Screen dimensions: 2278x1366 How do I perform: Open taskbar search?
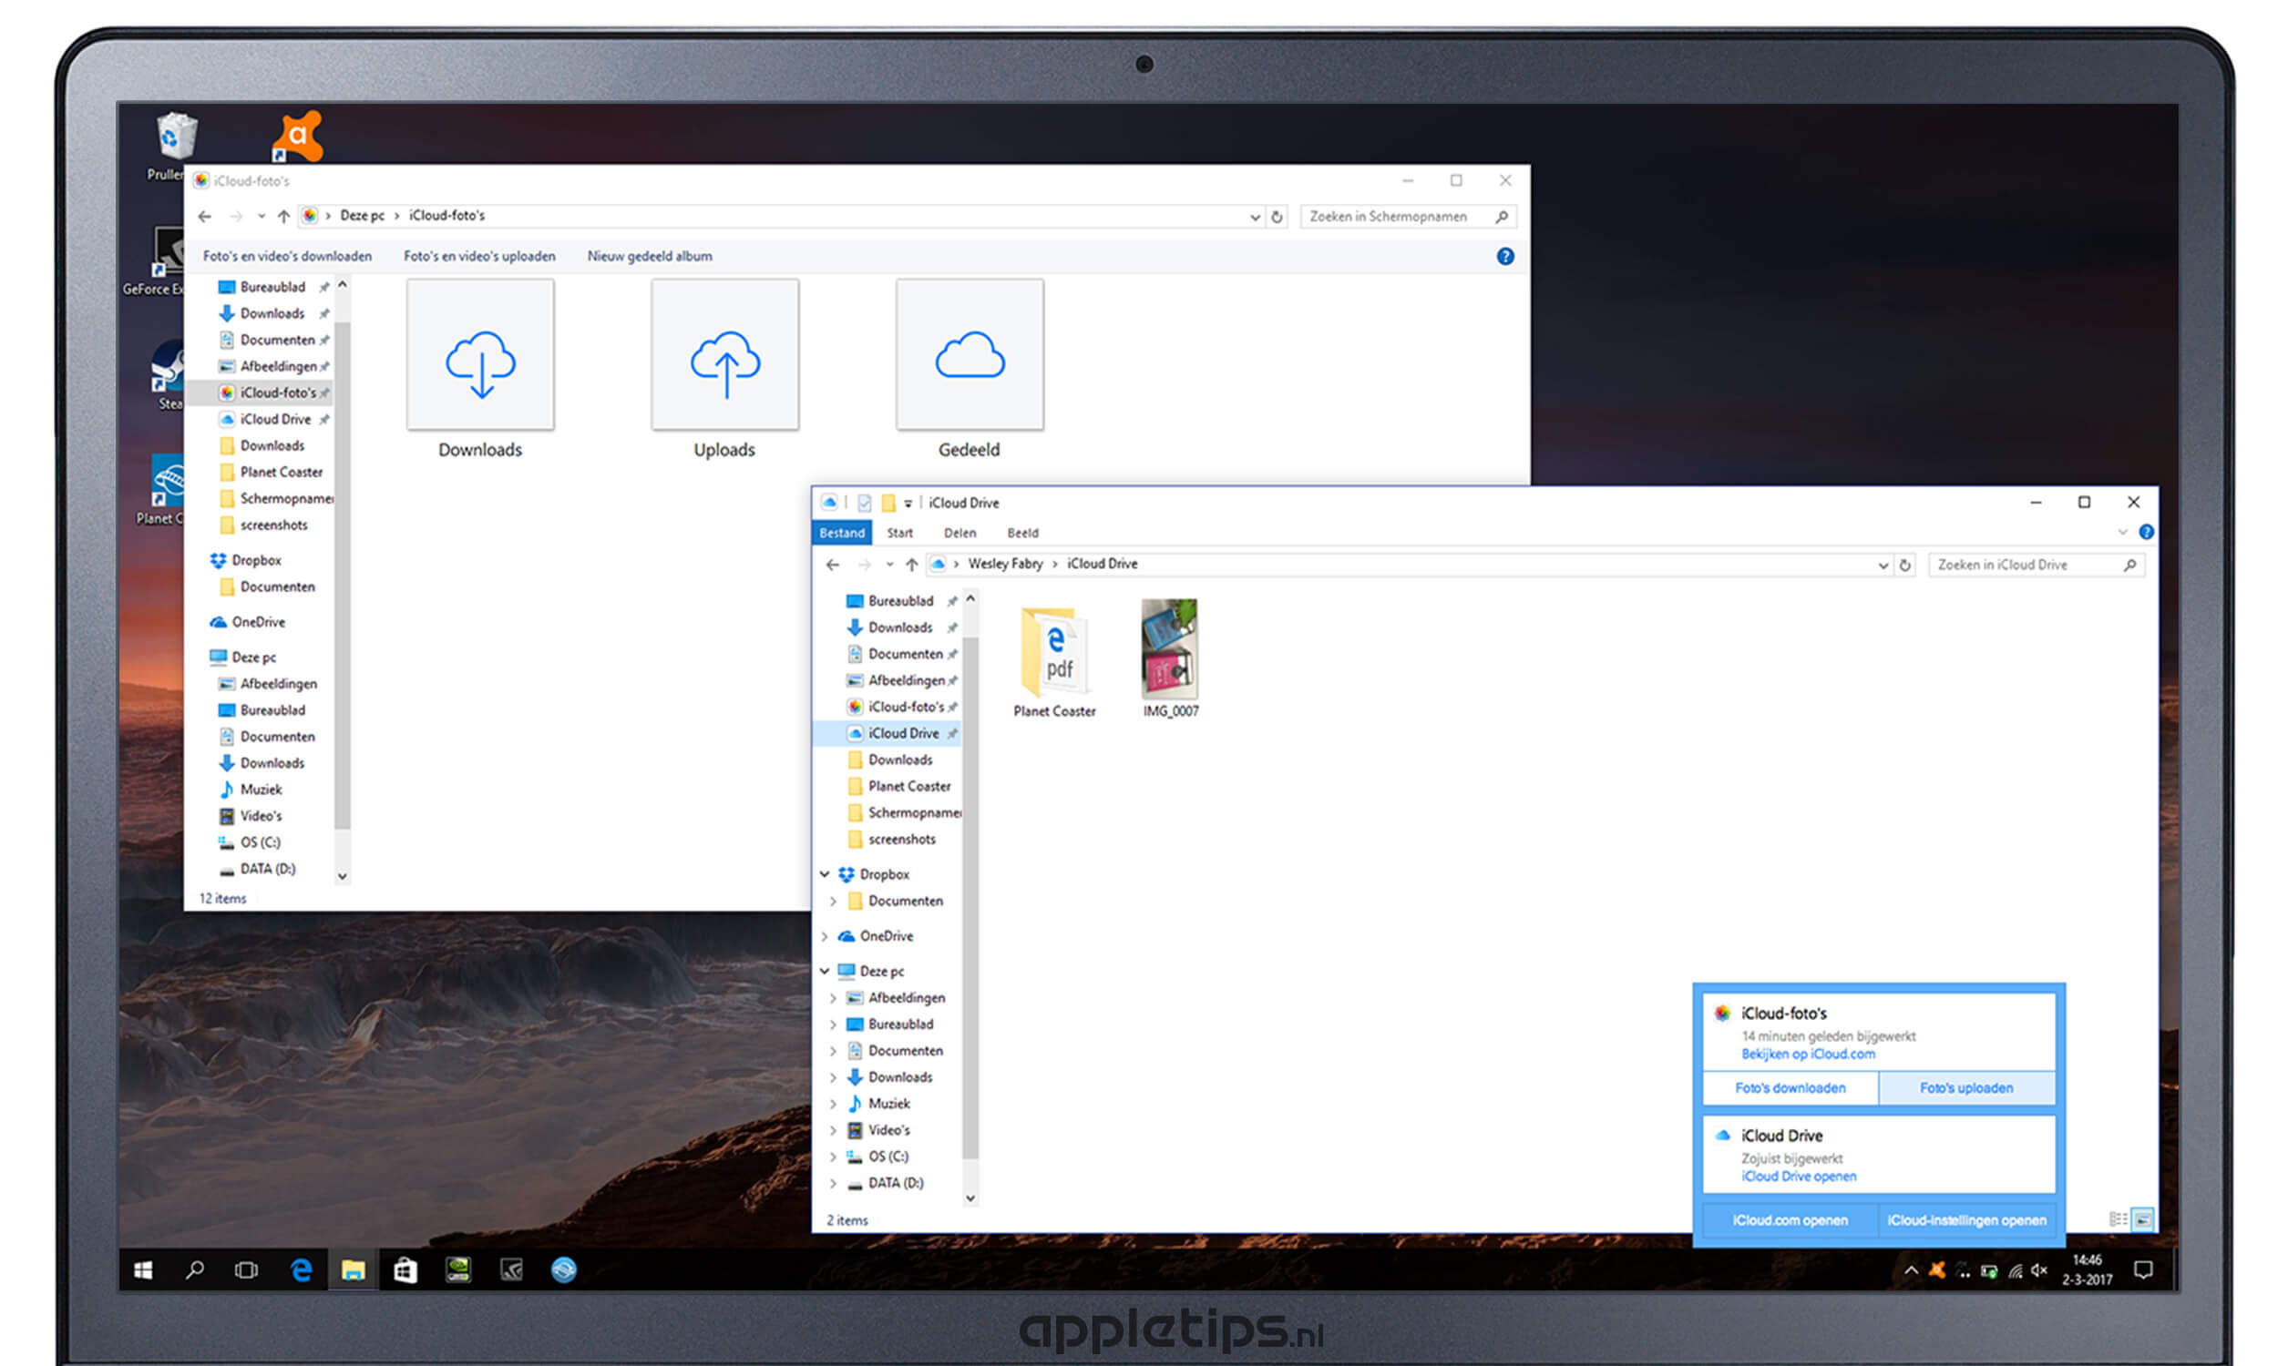[x=194, y=1270]
